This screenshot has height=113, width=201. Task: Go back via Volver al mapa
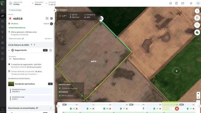click(15, 10)
